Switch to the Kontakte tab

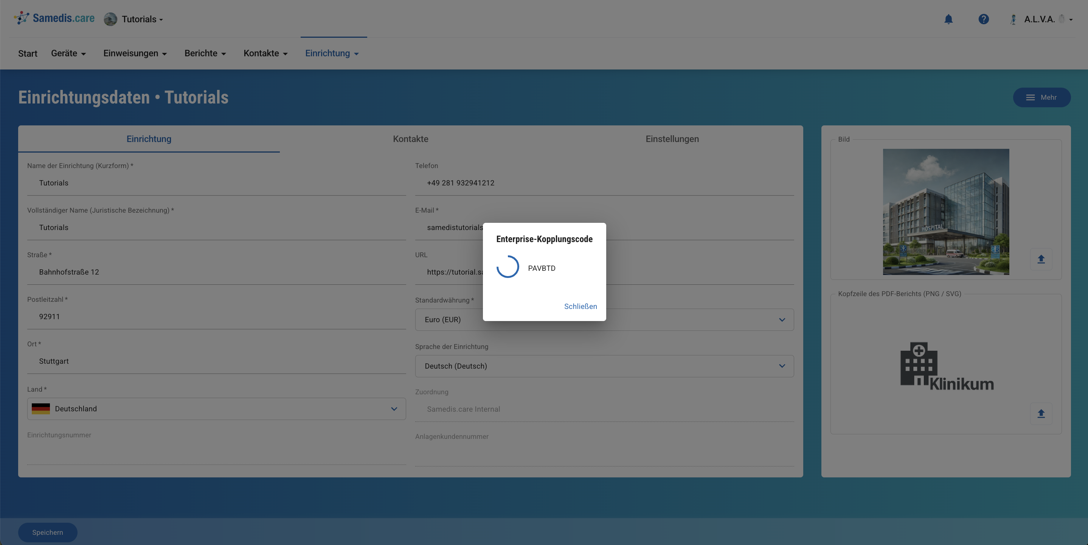[x=410, y=139]
